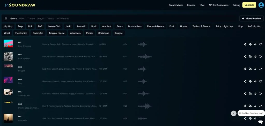Filter by Tokyo night pop genre
Viewport: 265px width, 126px height.
pos(224,26)
